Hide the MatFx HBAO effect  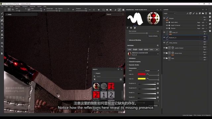167,22
